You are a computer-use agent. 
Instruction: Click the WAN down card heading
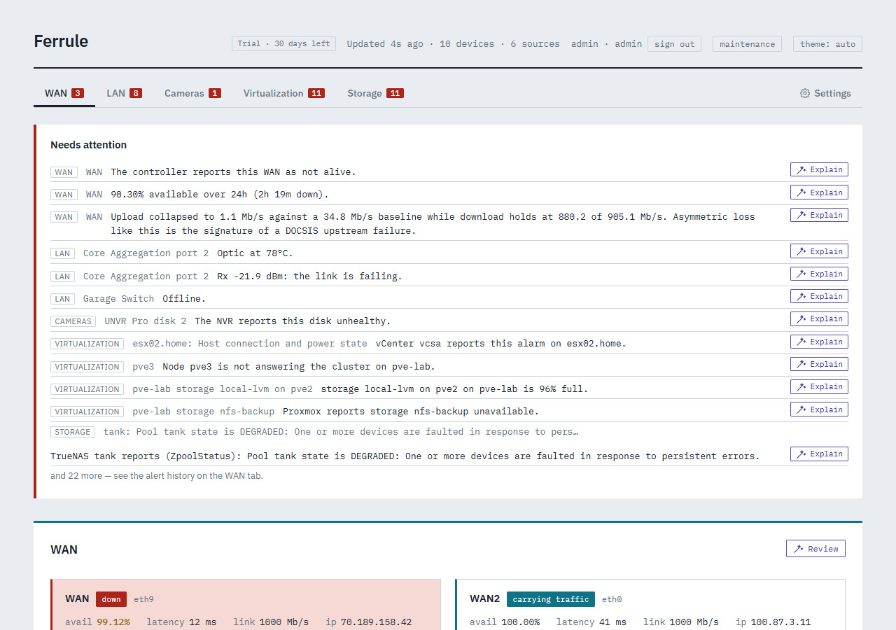point(77,598)
